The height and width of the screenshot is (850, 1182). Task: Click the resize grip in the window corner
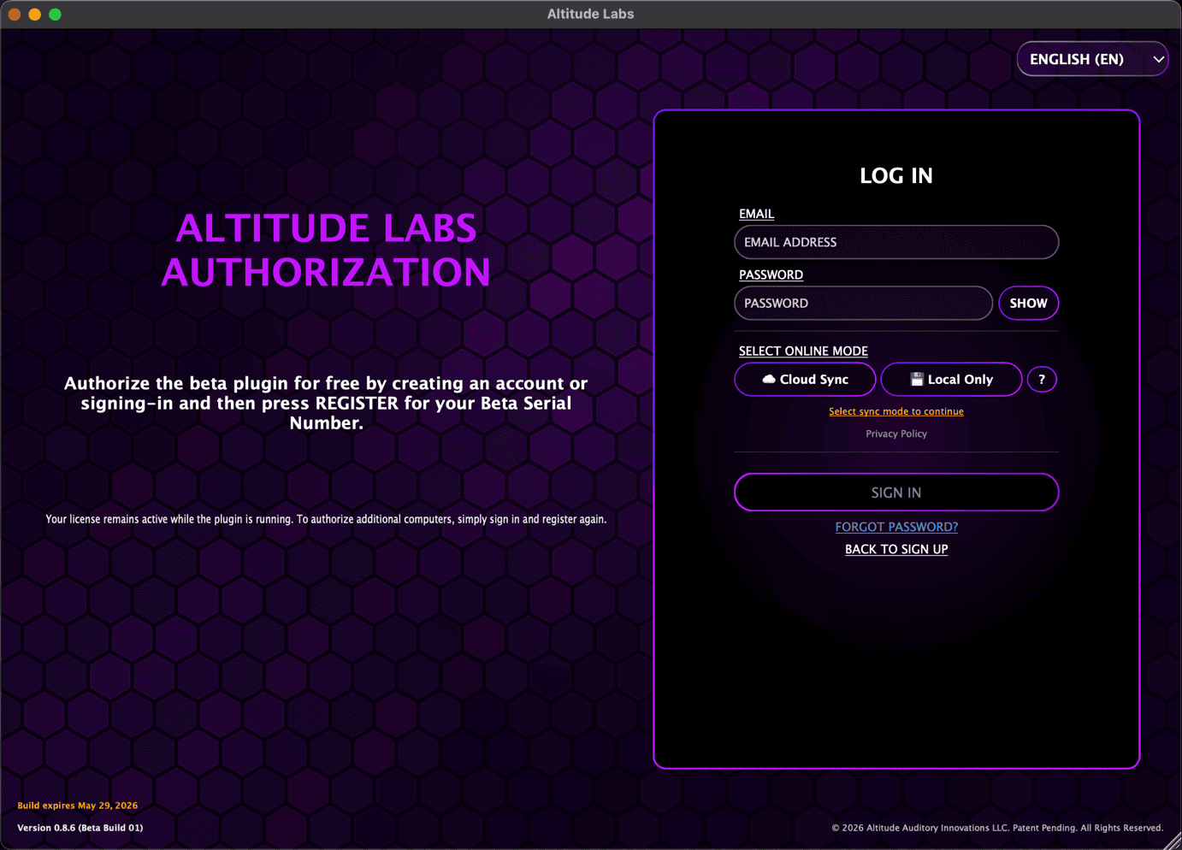click(x=1172, y=841)
